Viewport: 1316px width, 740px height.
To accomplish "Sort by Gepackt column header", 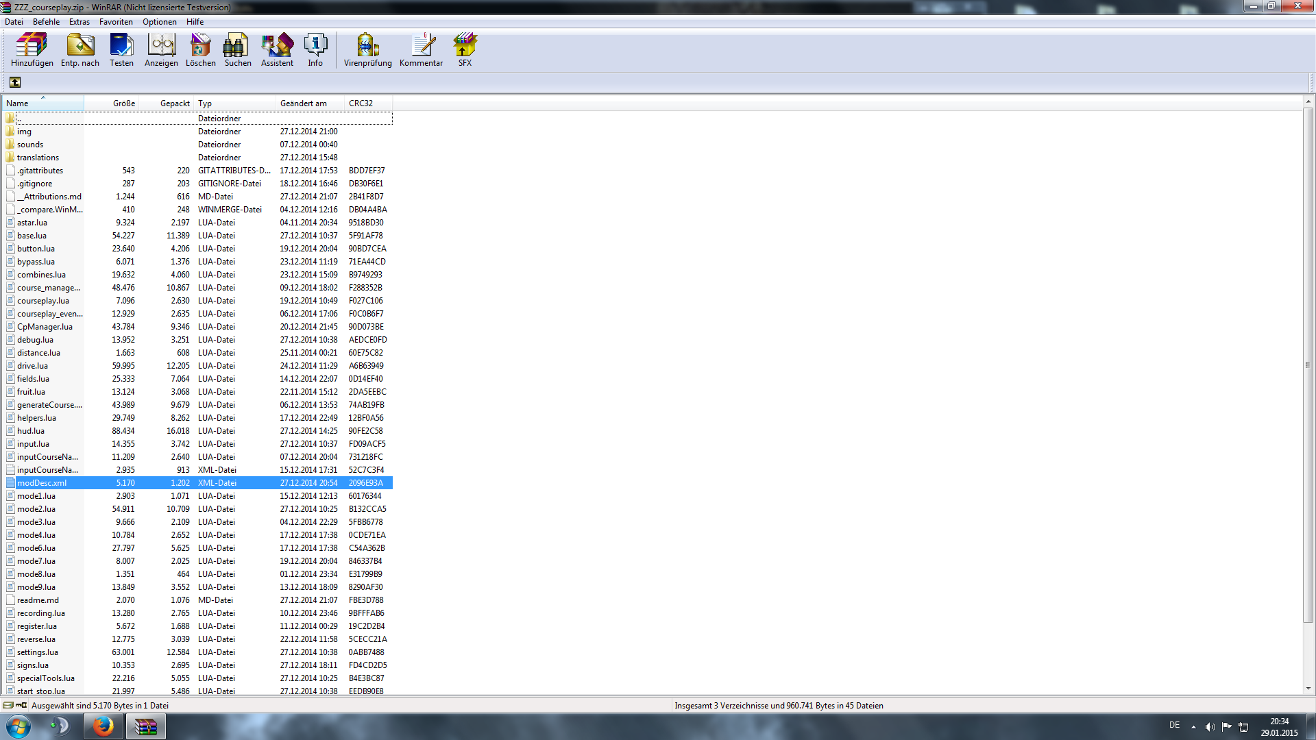I will pos(167,103).
